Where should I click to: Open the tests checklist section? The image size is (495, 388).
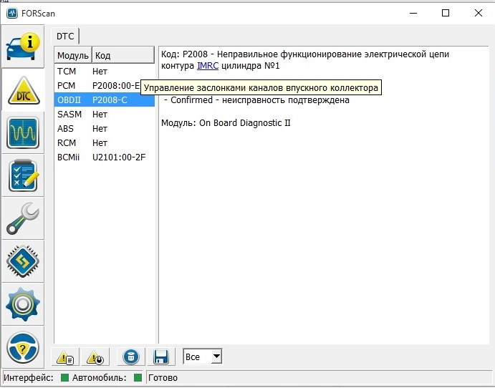[x=23, y=175]
